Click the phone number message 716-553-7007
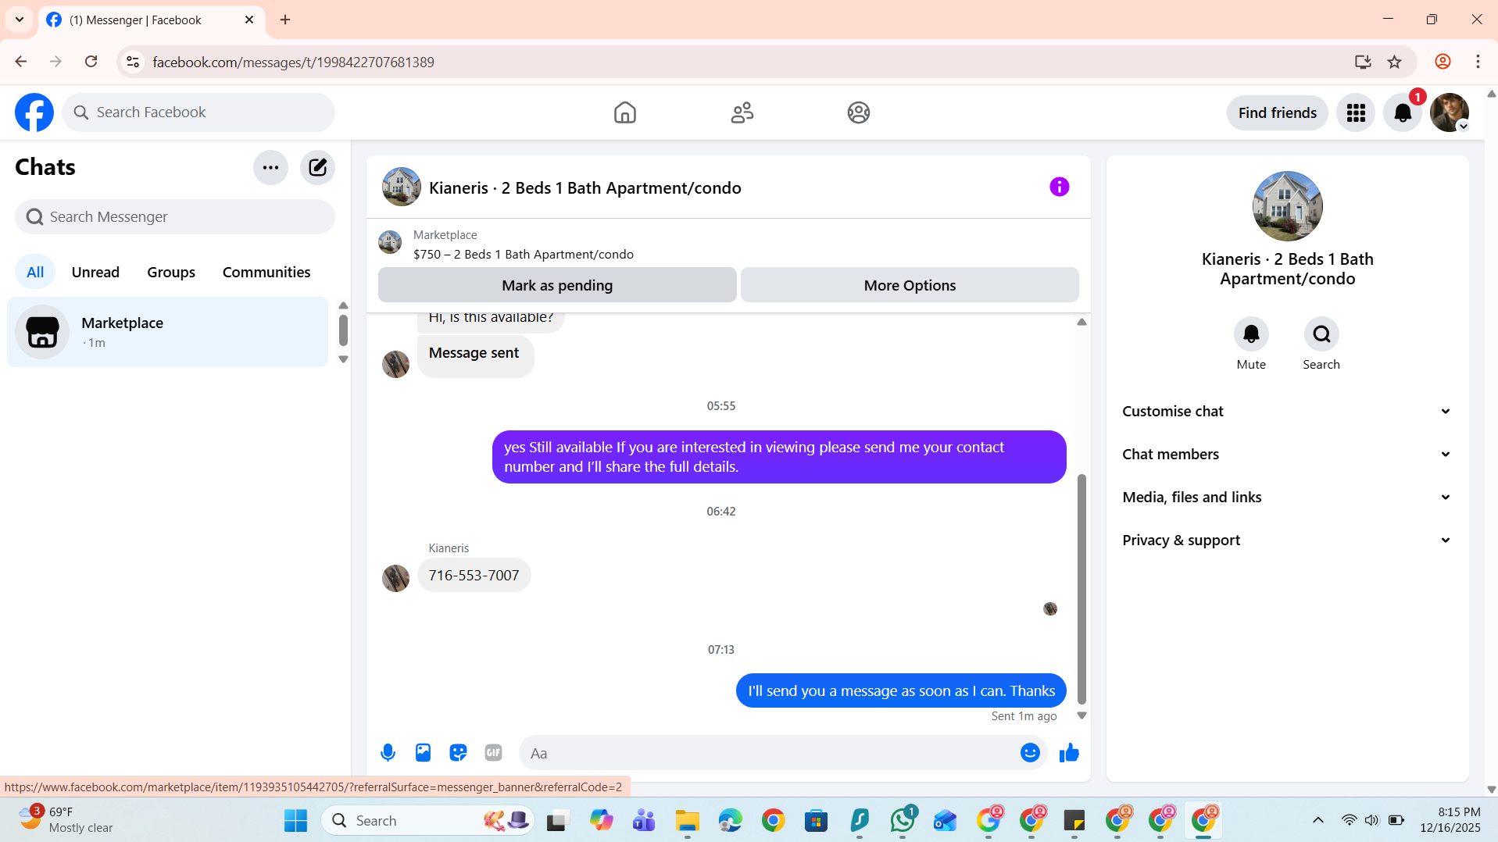The height and width of the screenshot is (842, 1498). [474, 576]
